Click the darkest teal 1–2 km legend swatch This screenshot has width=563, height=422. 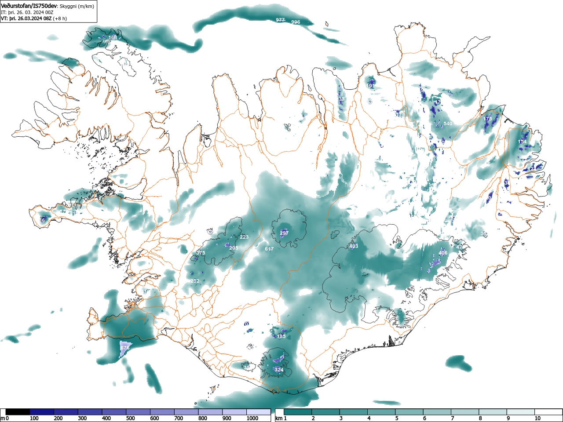click(x=298, y=412)
